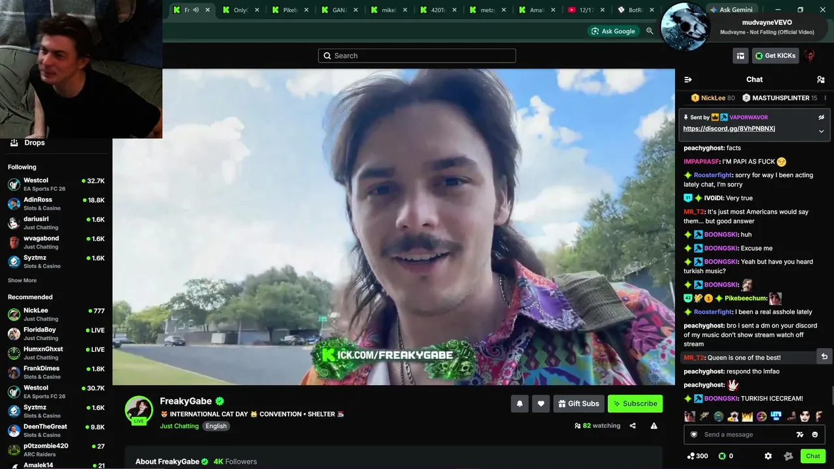Click the Gift Subs button
Image resolution: width=834 pixels, height=469 pixels.
click(579, 404)
